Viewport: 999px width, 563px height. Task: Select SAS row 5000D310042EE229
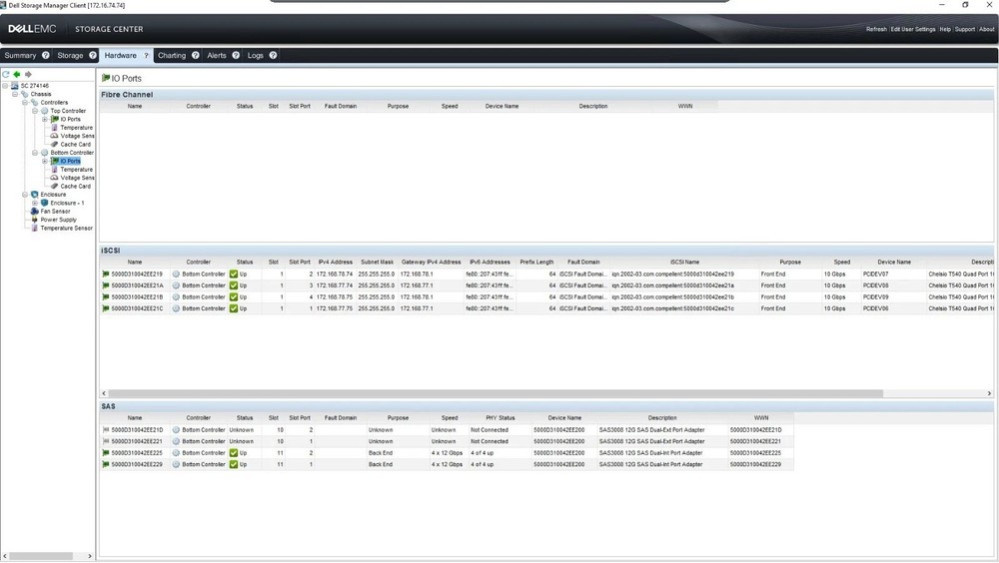coord(447,464)
